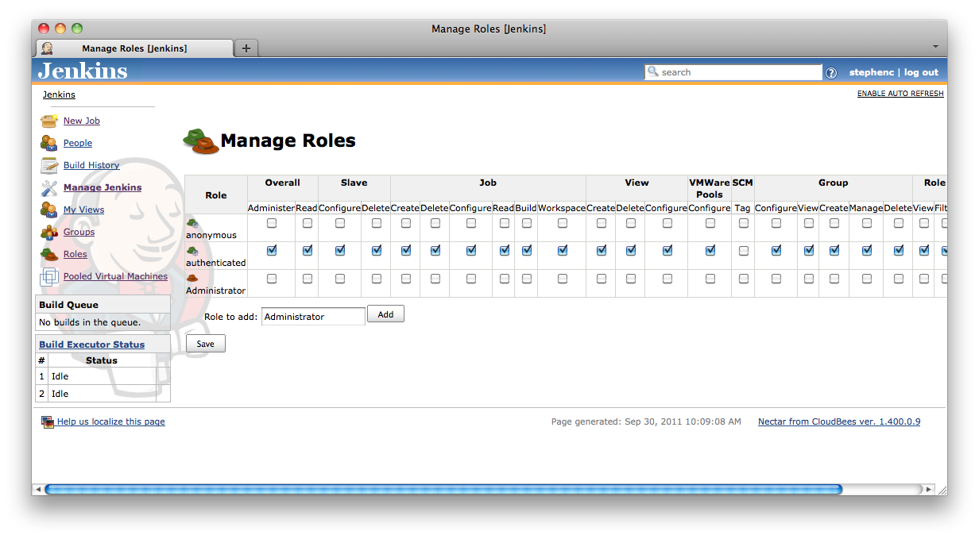Open stephenc user profile link
This screenshot has height=539, width=979.
pos(872,72)
